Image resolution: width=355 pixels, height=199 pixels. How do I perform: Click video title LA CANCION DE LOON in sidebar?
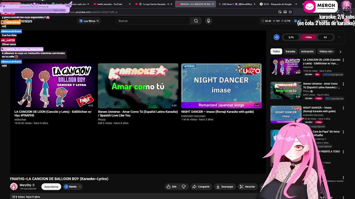click(x=322, y=62)
